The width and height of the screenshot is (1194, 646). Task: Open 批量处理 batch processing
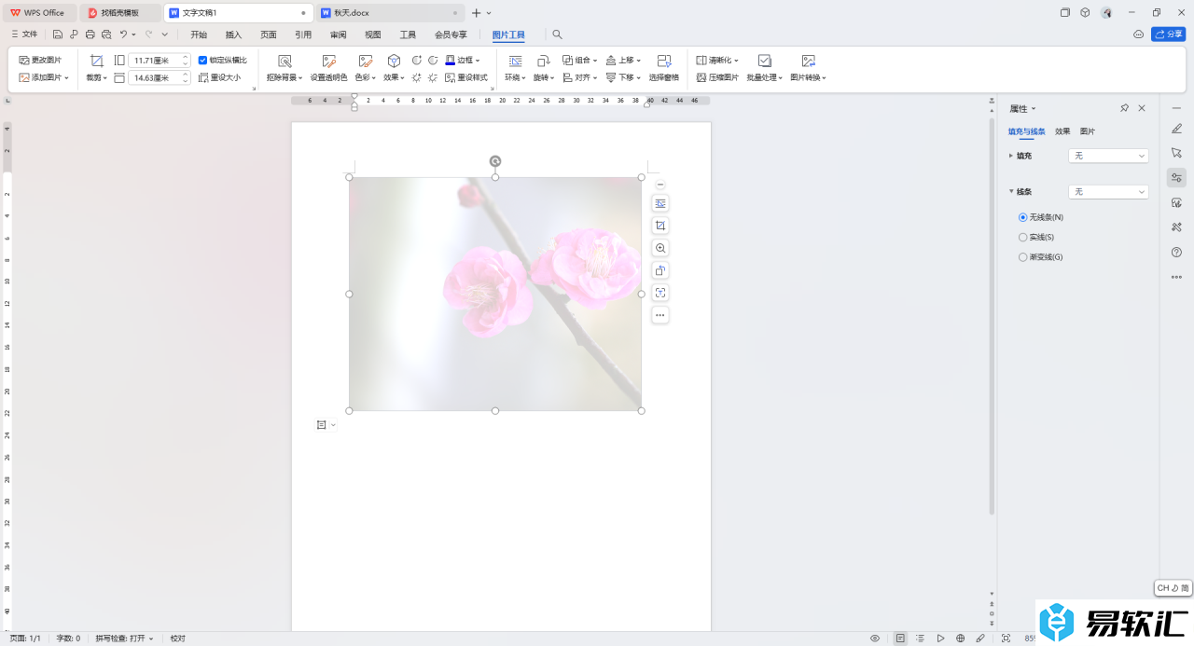pos(764,68)
